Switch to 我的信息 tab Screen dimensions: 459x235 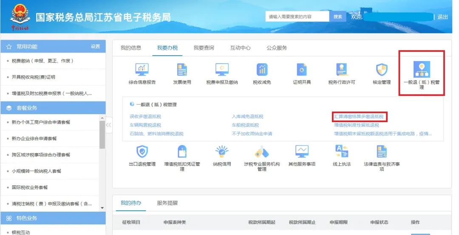(x=131, y=48)
